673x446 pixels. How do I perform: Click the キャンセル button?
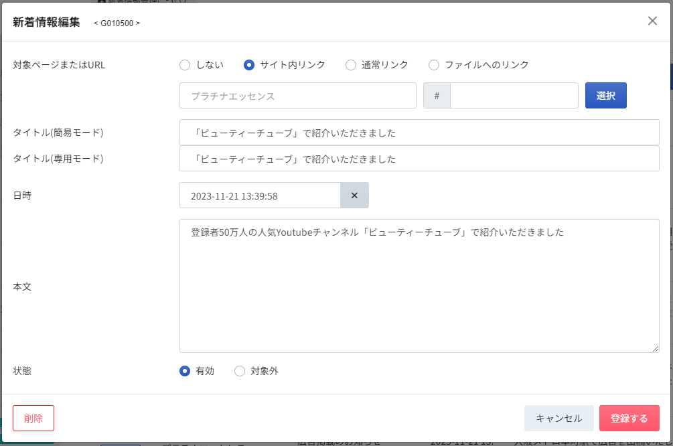click(x=559, y=418)
